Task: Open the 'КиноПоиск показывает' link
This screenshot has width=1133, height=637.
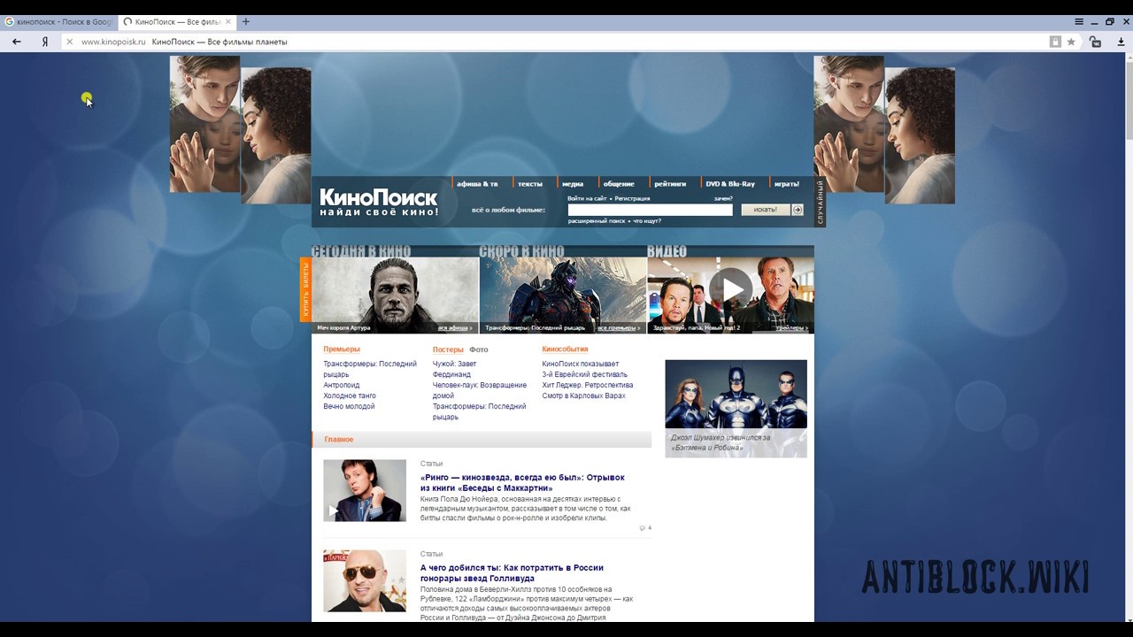Action: point(581,364)
